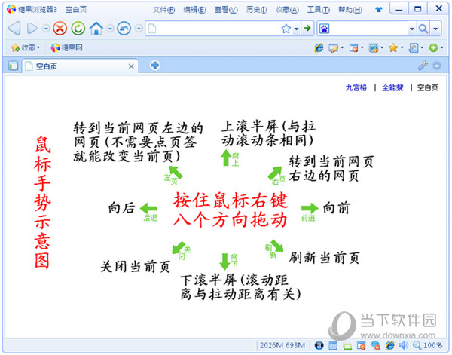Screen dimensions: 452x355
Task: Expand the green plus toolbar dropdown arrow
Action: [441, 47]
